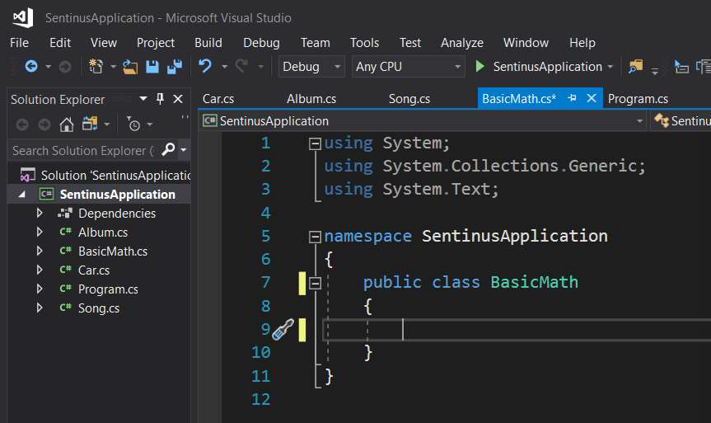Click the empty code line 9

point(517,330)
